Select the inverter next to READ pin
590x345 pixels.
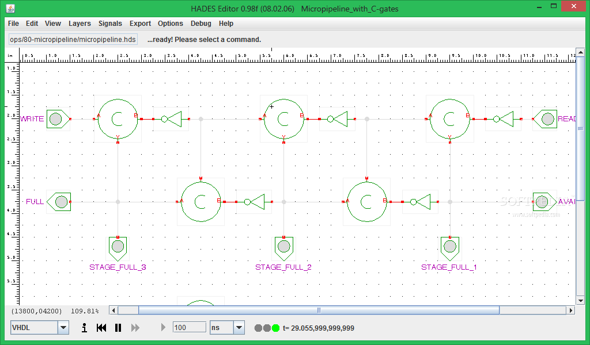pos(503,119)
